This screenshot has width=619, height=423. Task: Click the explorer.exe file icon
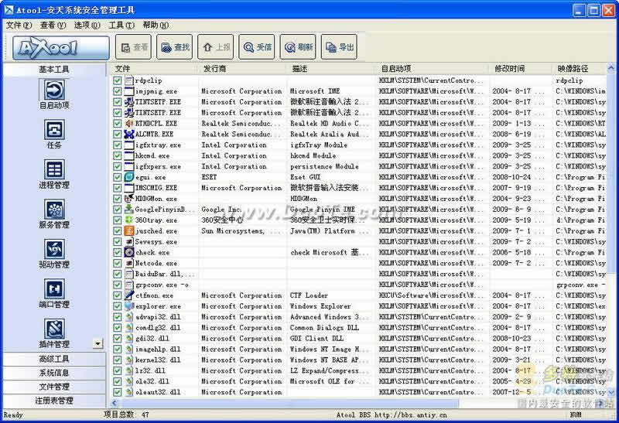point(128,305)
